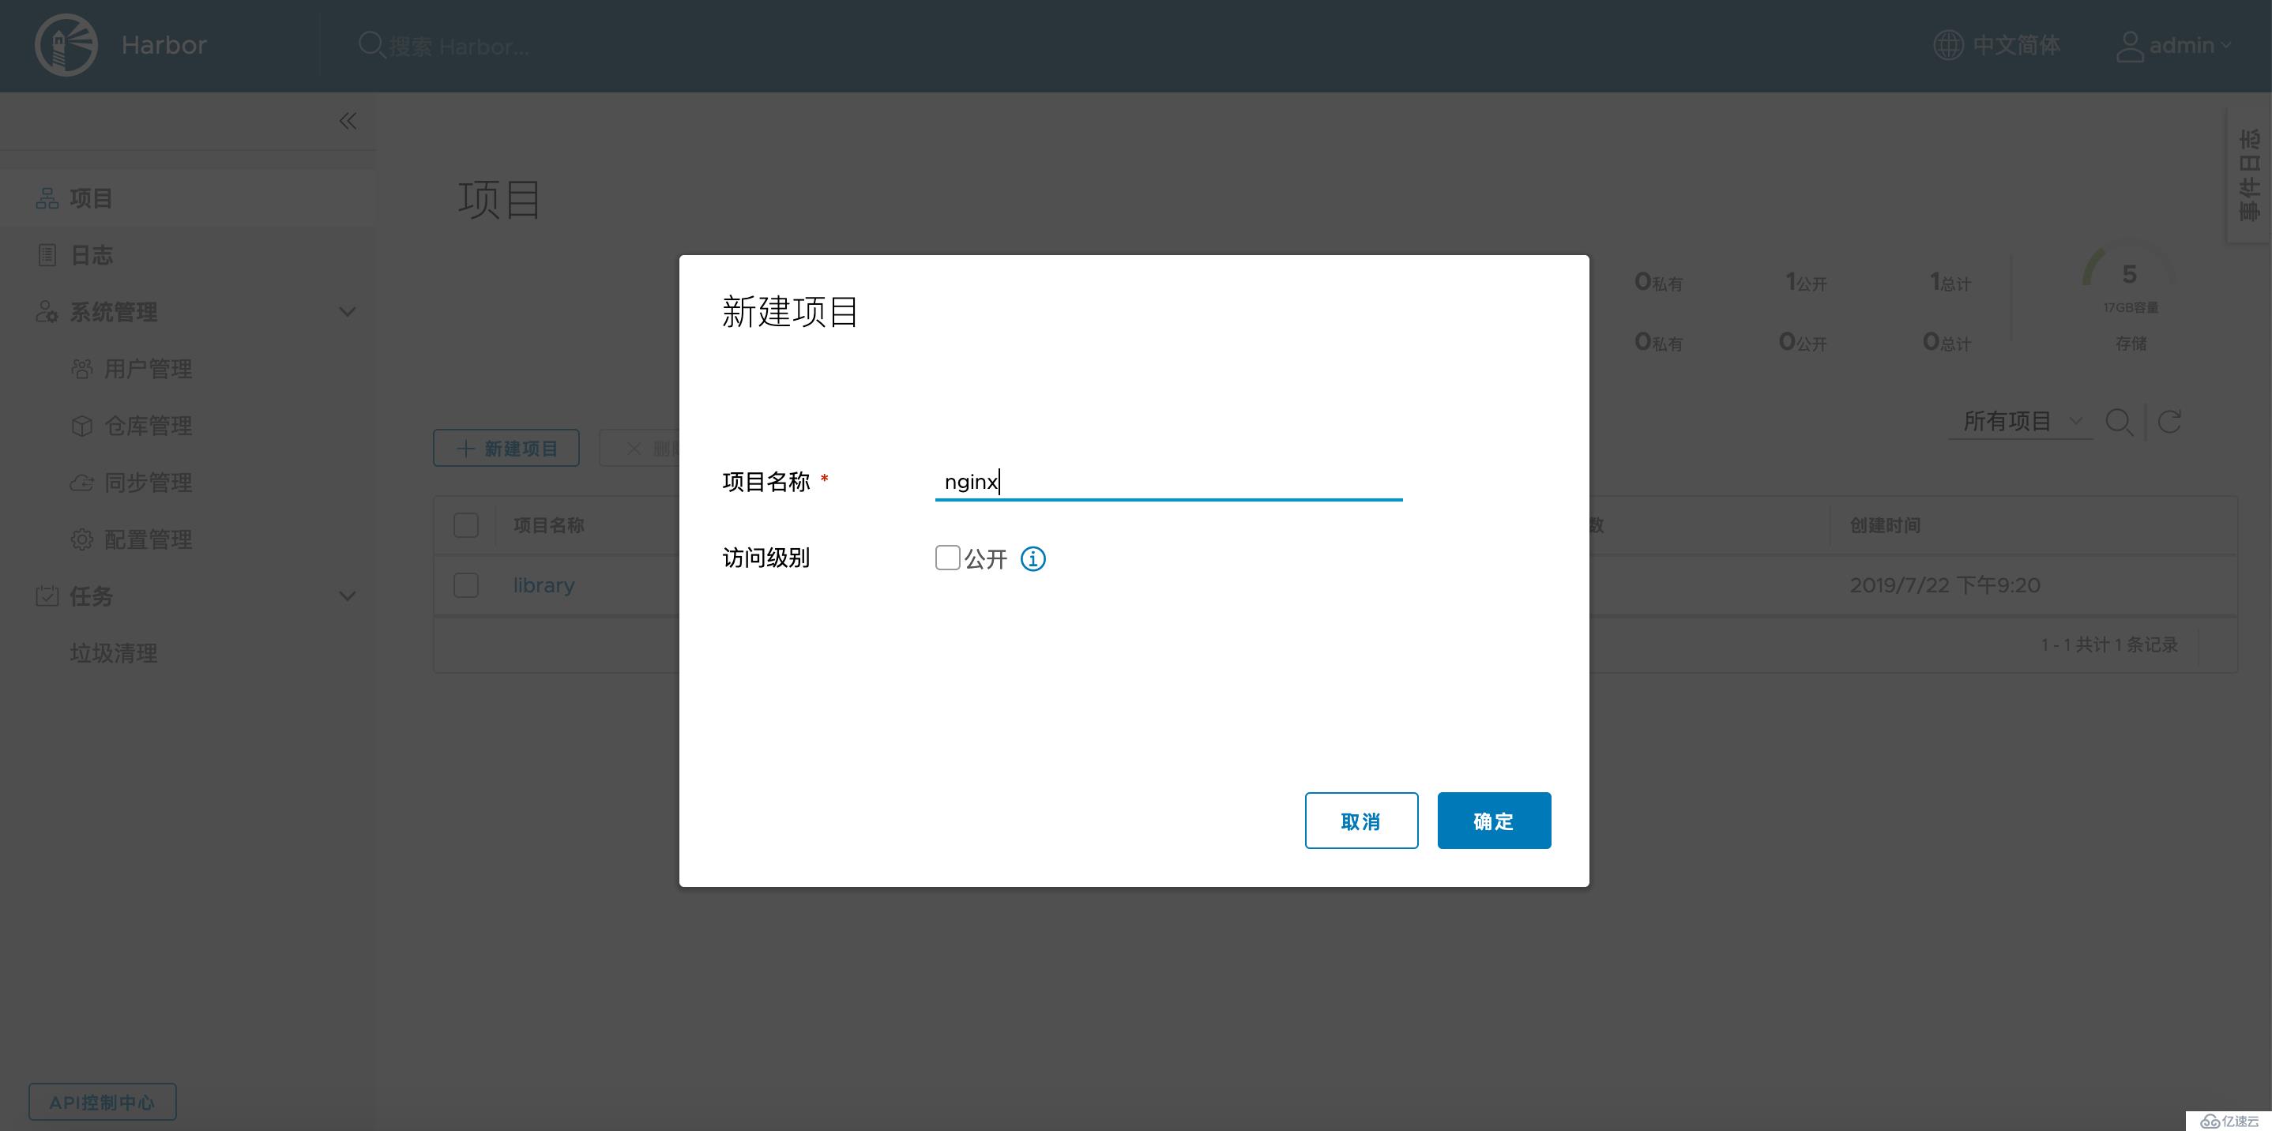This screenshot has height=1131, width=2272.
Task: Click the 取消 cancel button
Action: pos(1361,821)
